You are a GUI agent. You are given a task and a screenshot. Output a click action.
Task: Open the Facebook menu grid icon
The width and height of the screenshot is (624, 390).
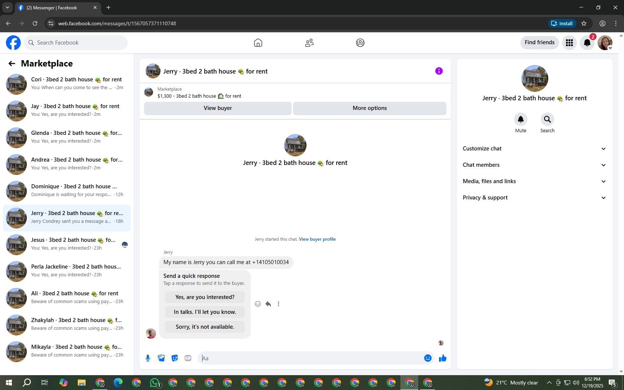(x=569, y=43)
